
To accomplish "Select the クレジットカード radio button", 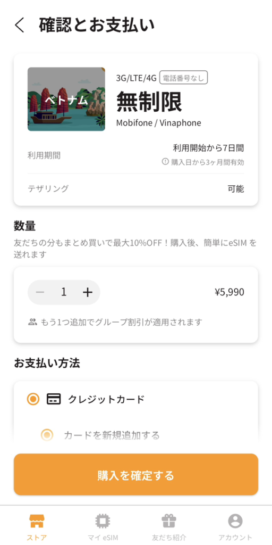I will tap(33, 399).
